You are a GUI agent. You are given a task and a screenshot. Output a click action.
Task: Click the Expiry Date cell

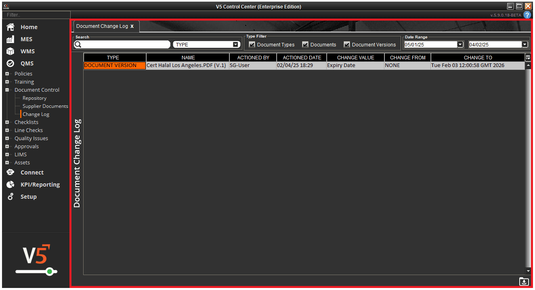click(355, 65)
